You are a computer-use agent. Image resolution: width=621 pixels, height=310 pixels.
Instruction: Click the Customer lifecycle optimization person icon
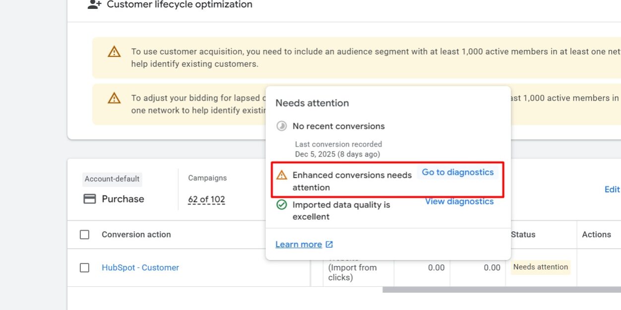click(94, 5)
